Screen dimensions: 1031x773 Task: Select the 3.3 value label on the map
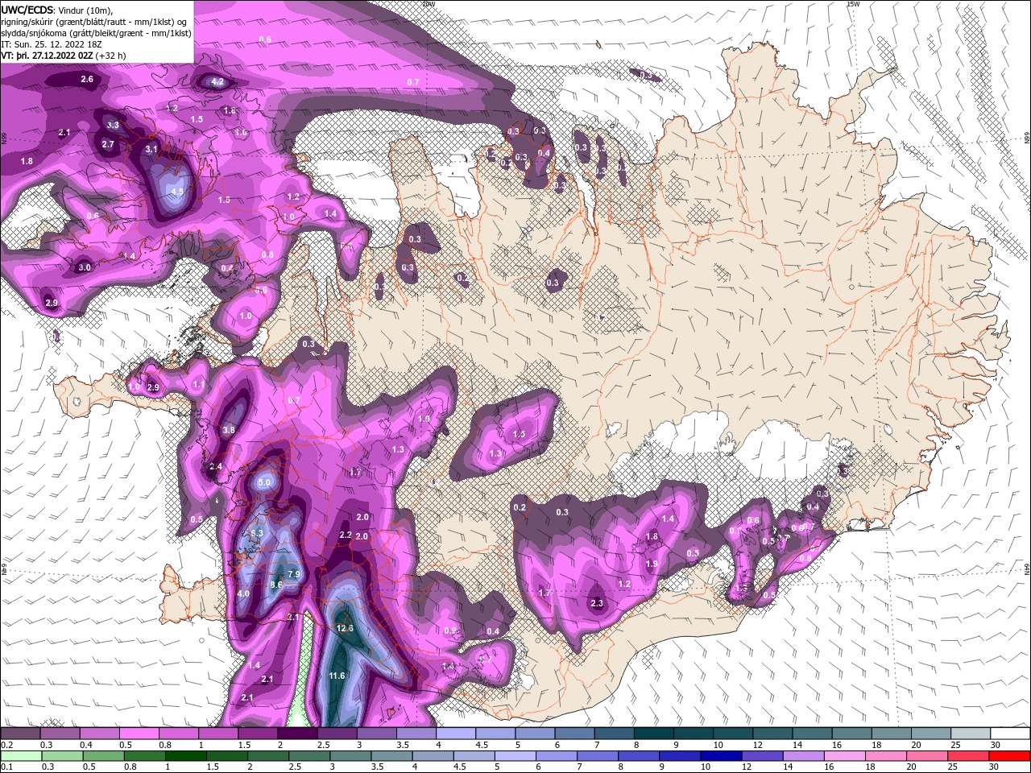click(x=113, y=125)
